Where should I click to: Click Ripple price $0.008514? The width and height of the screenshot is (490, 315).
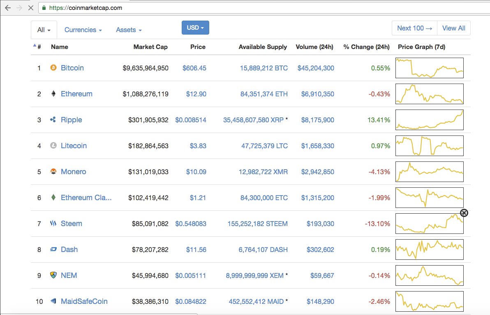point(191,120)
